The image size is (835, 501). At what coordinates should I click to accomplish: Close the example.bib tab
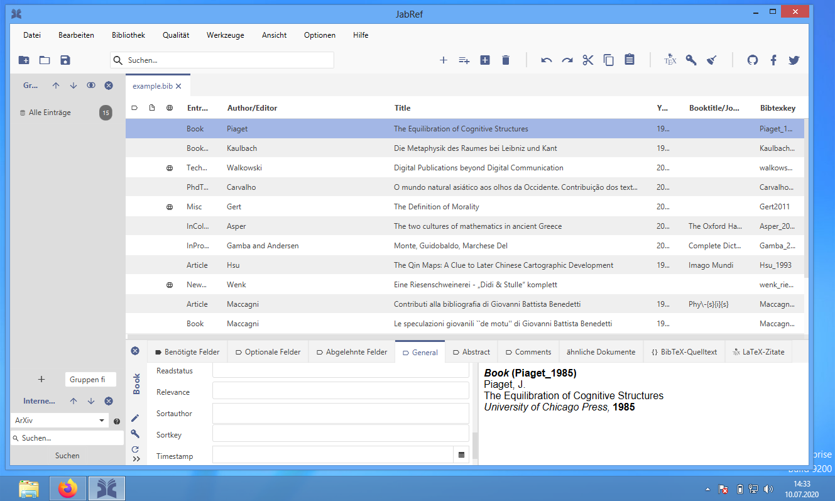(178, 86)
